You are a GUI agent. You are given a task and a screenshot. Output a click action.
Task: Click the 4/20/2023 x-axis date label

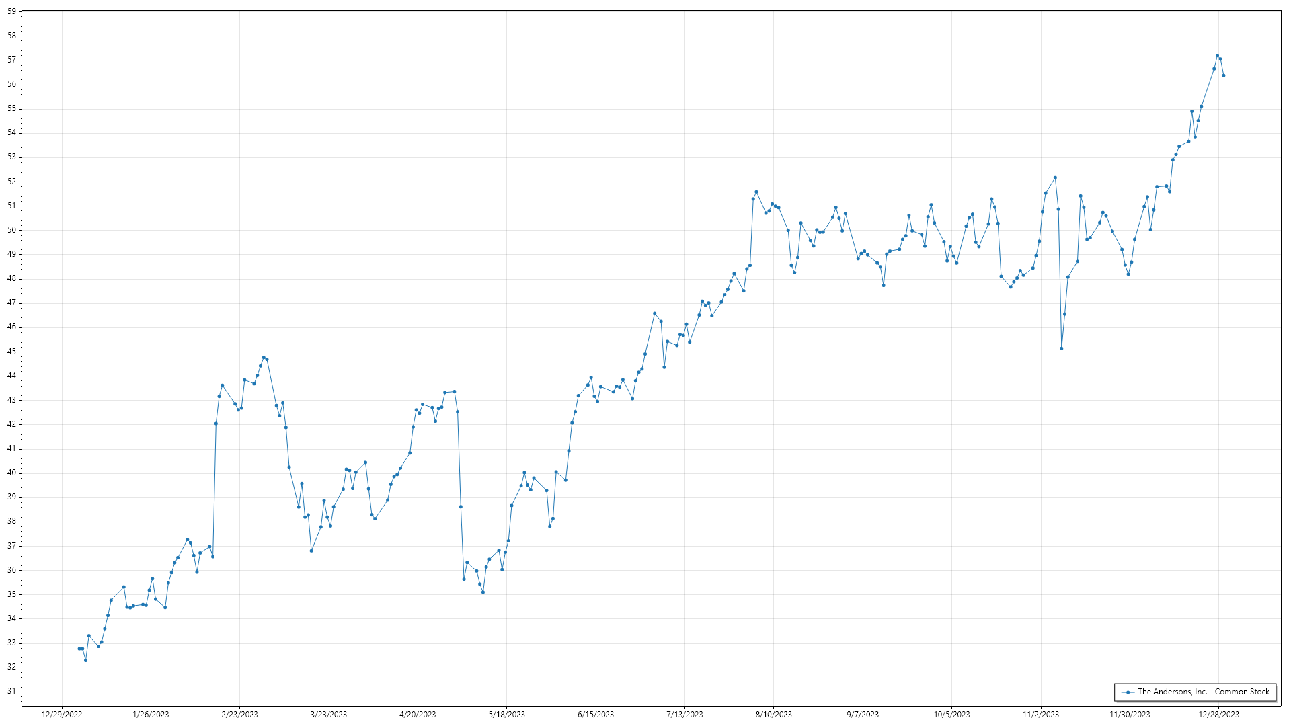[x=418, y=715]
